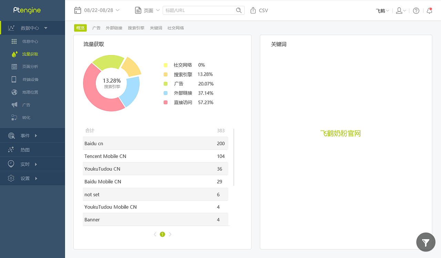Click the 设置 gear icon
The image size is (441, 258).
coord(11,178)
